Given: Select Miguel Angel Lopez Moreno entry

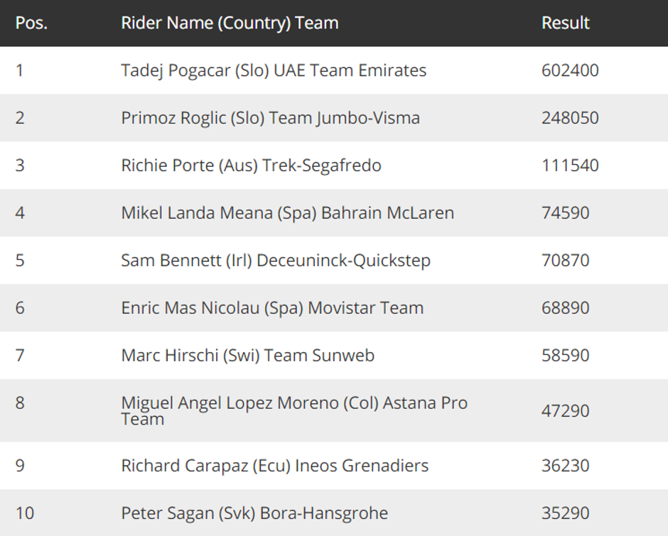Looking at the screenshot, I should pos(294,410).
